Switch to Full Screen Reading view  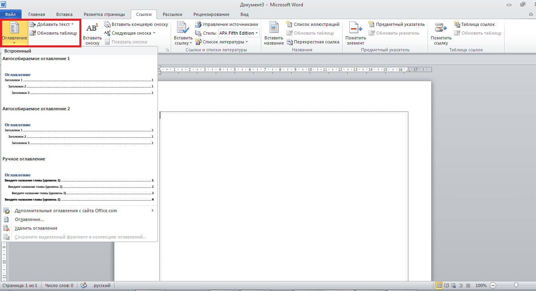[446, 285]
